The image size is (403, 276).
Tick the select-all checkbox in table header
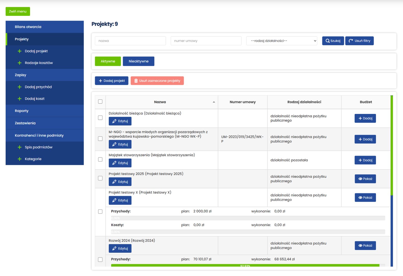[100, 102]
